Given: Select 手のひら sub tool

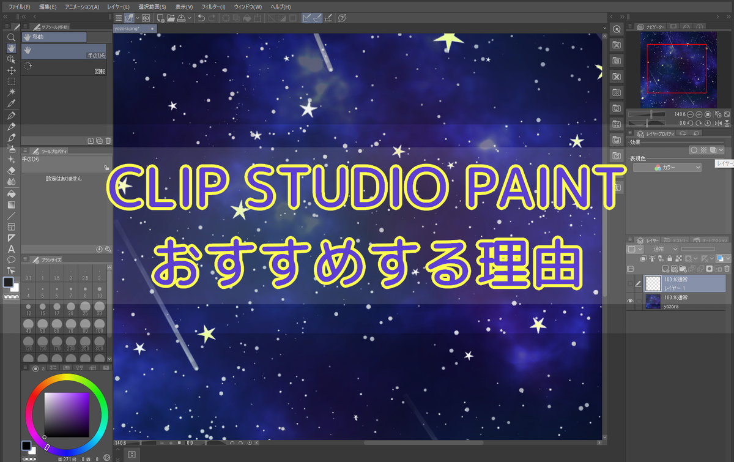Looking at the screenshot, I should (64, 51).
